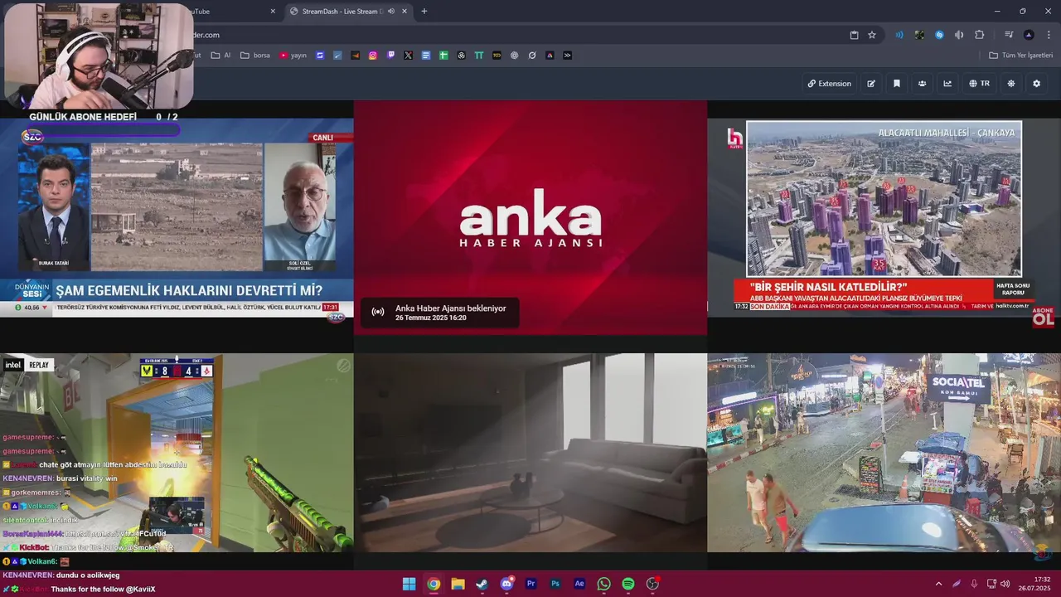Viewport: 1061px width, 597px height.
Task: Open OBS Studio from the taskbar
Action: click(652, 584)
